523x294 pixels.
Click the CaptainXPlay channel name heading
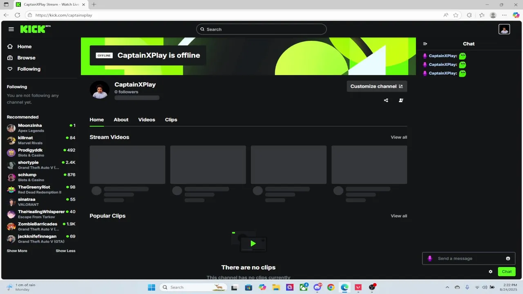[135, 85]
